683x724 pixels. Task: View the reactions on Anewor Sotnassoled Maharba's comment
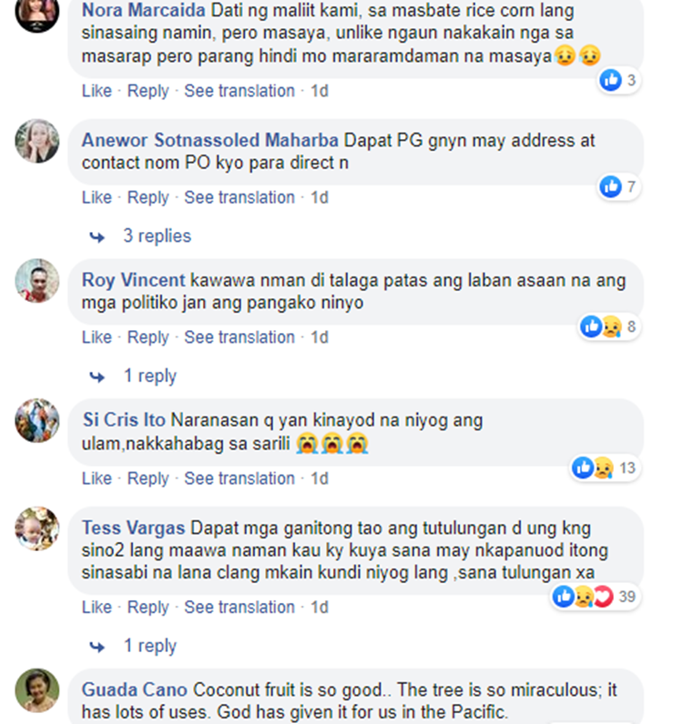point(618,187)
